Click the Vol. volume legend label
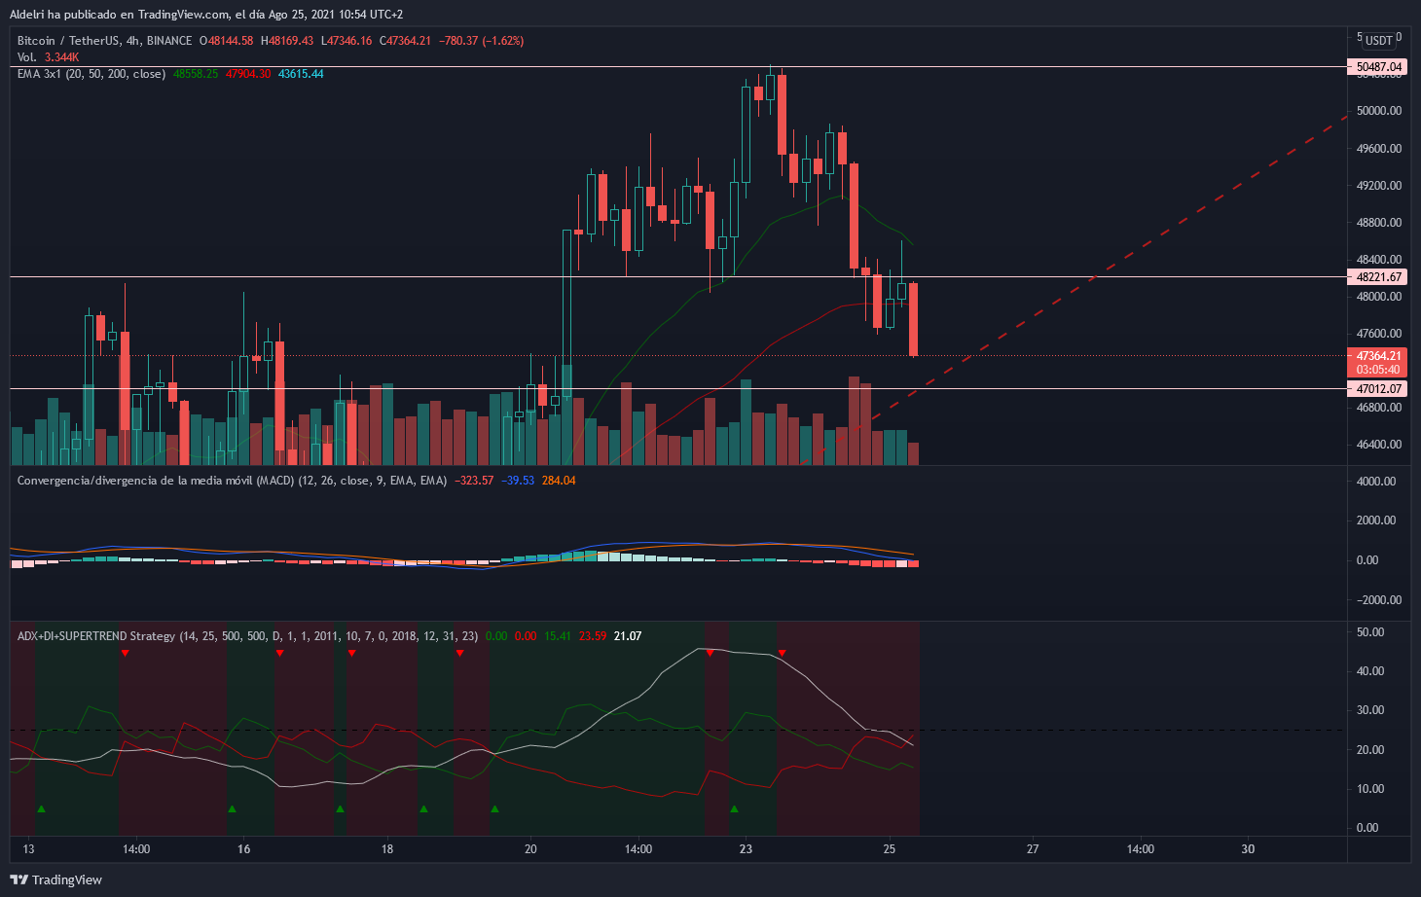 tap(27, 57)
